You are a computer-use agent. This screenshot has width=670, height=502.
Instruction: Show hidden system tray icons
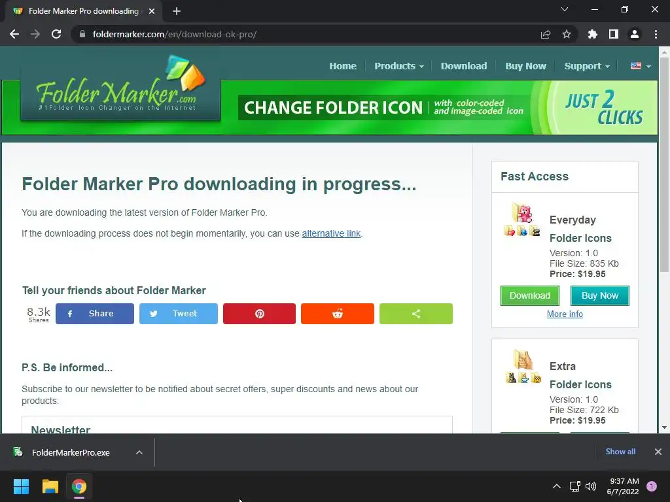(557, 486)
